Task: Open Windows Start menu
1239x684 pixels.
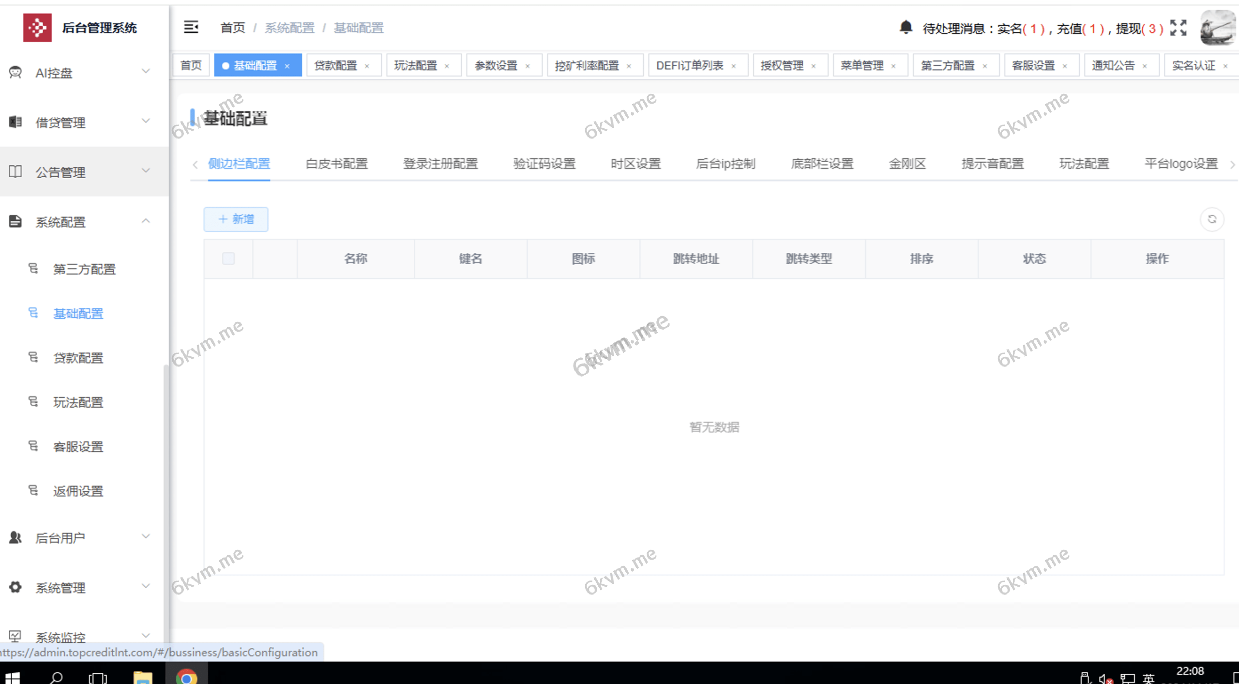Action: click(13, 677)
